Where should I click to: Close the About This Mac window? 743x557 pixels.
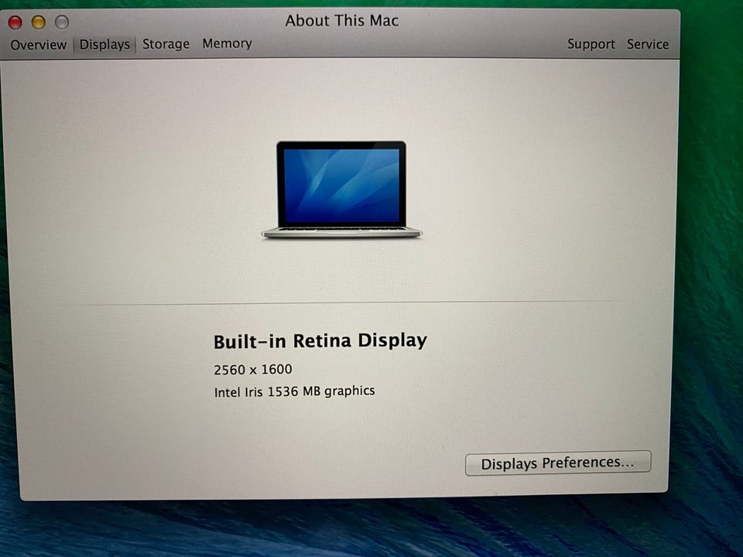point(15,22)
